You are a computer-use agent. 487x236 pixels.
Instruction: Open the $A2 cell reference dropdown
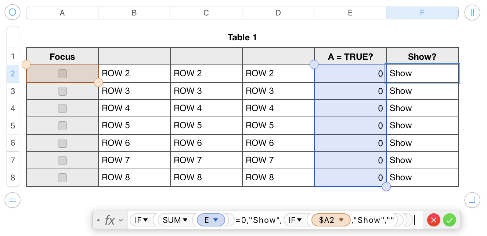tap(341, 220)
